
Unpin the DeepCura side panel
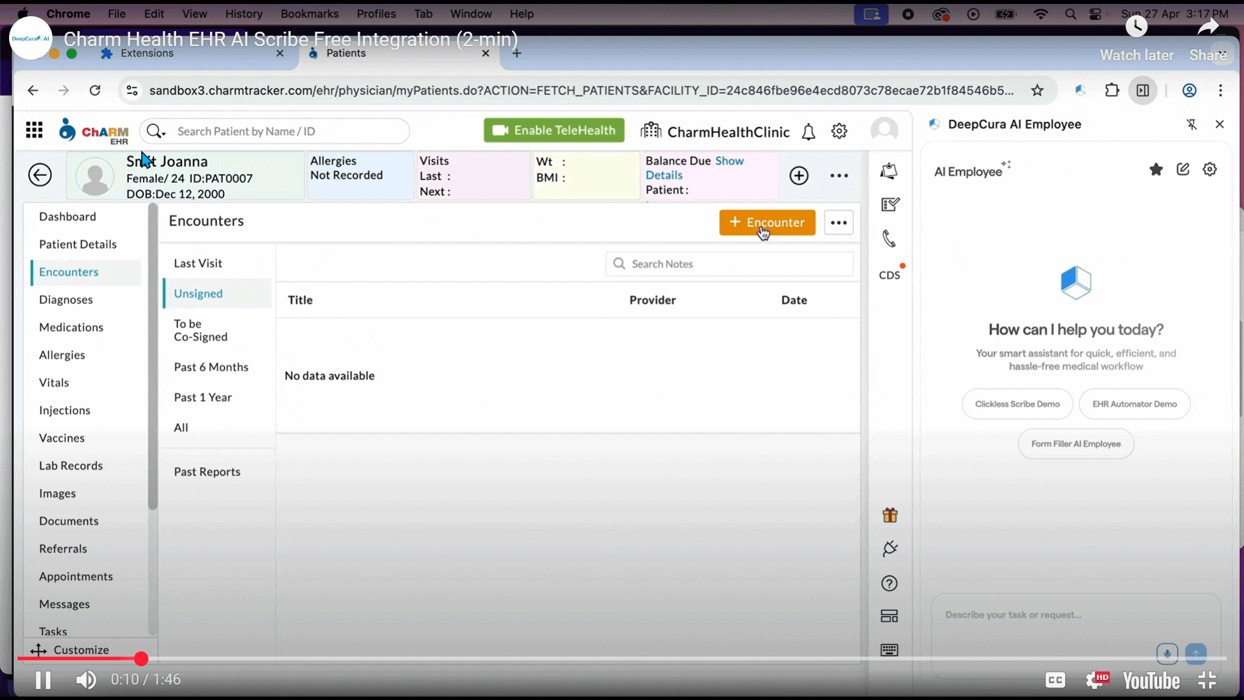(x=1192, y=124)
